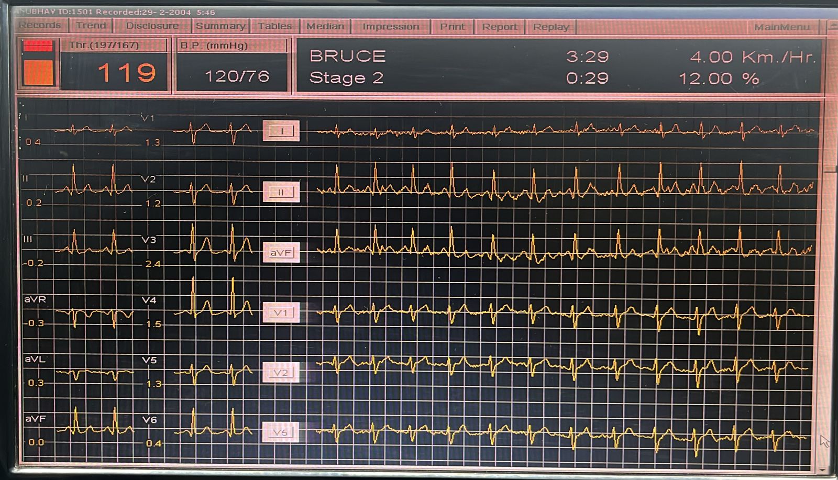Open the Report option

pyautogui.click(x=499, y=27)
